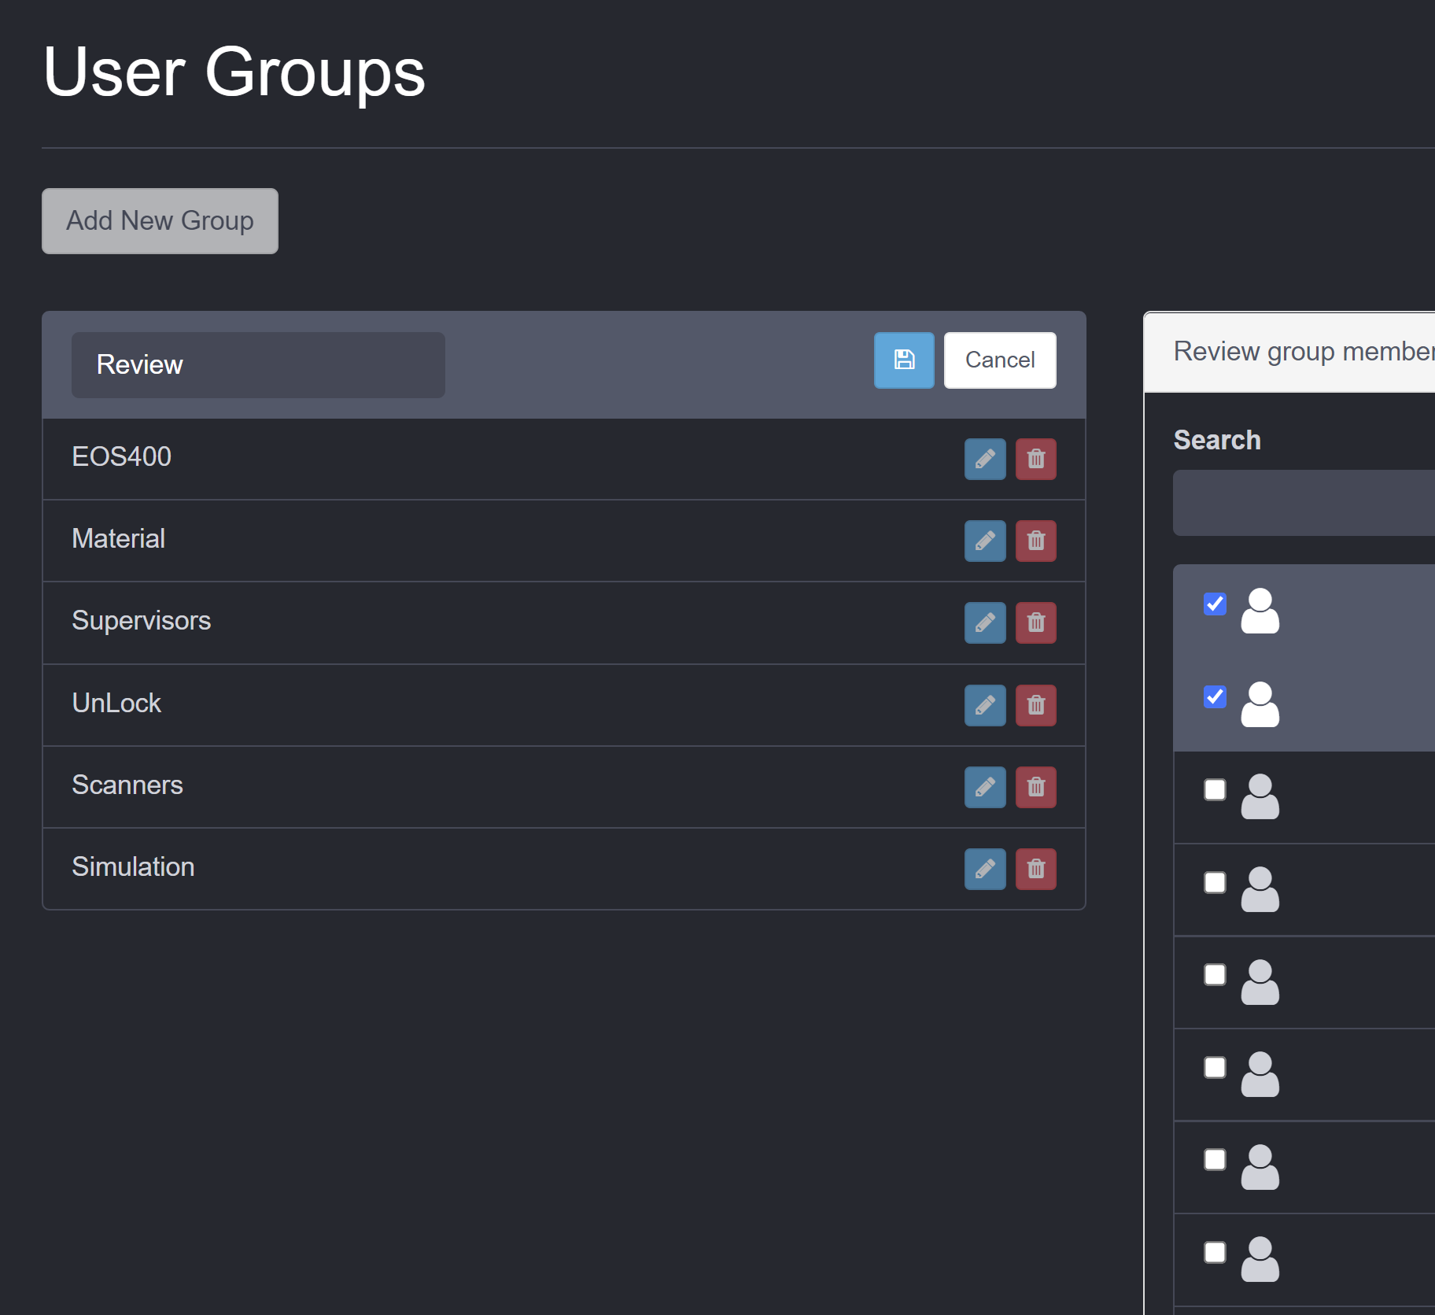The image size is (1435, 1315).
Task: Edit the Material group
Action: click(x=985, y=541)
